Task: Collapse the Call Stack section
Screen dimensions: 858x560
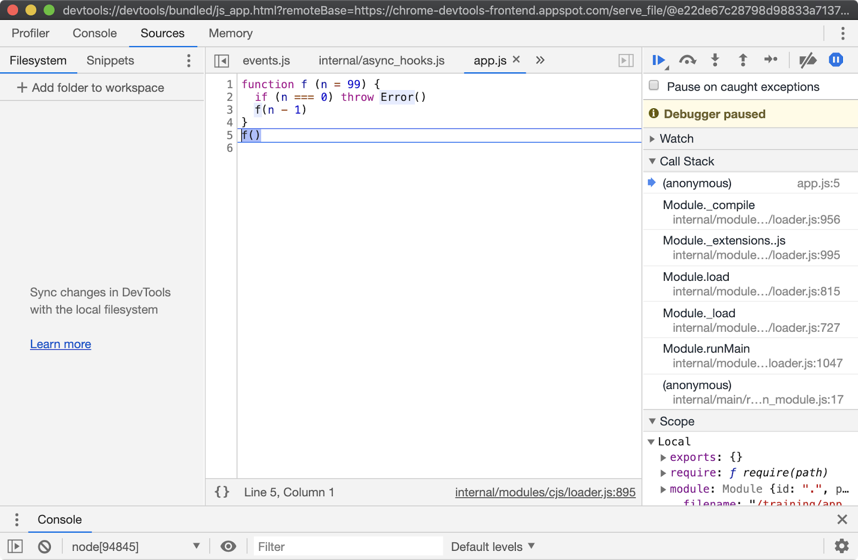Action: 750,161
